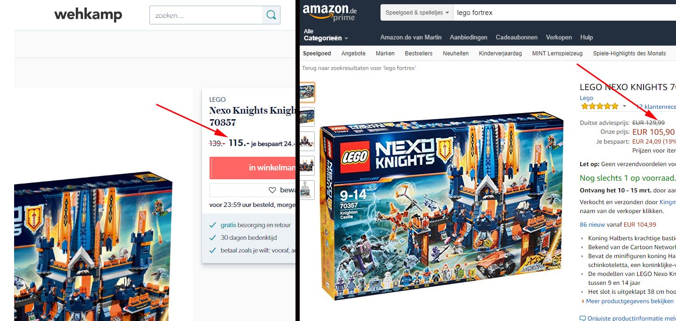Click the wehkamp zoeken search field
Image resolution: width=676 pixels, height=321 pixels.
click(206, 15)
